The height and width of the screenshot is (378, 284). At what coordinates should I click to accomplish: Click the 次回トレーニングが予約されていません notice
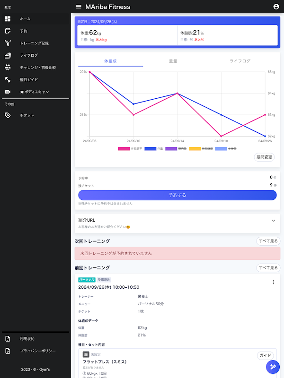coord(177,253)
